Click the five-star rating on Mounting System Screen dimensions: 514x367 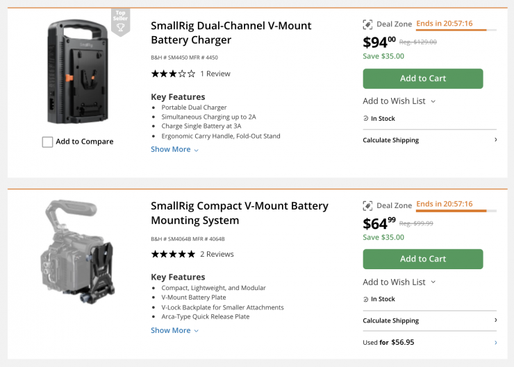click(x=173, y=254)
